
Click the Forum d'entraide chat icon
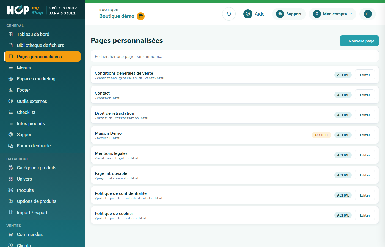click(x=11, y=146)
